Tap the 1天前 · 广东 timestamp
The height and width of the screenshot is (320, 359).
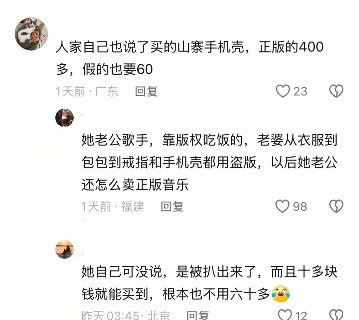point(87,91)
